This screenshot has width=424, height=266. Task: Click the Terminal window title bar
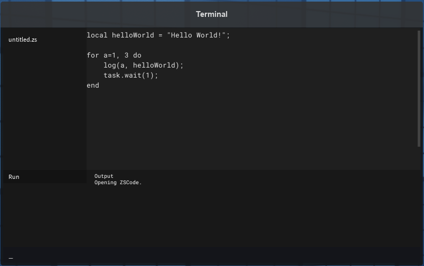pos(212,14)
